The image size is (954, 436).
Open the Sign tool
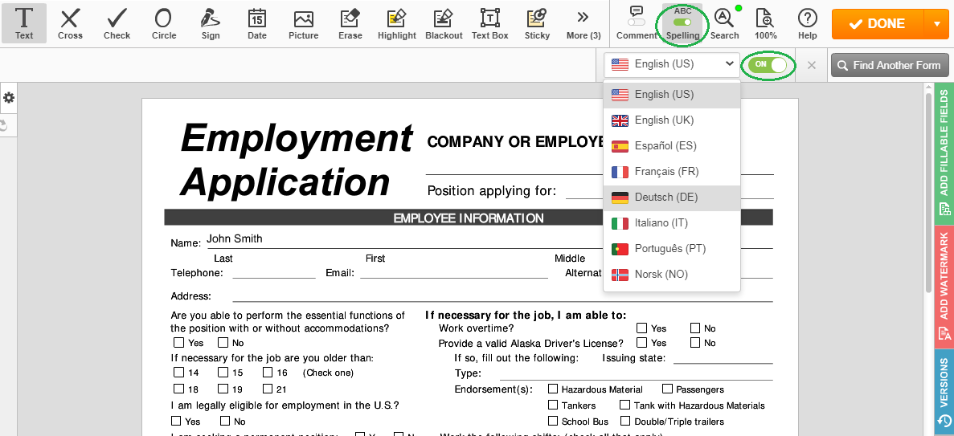pos(211,24)
